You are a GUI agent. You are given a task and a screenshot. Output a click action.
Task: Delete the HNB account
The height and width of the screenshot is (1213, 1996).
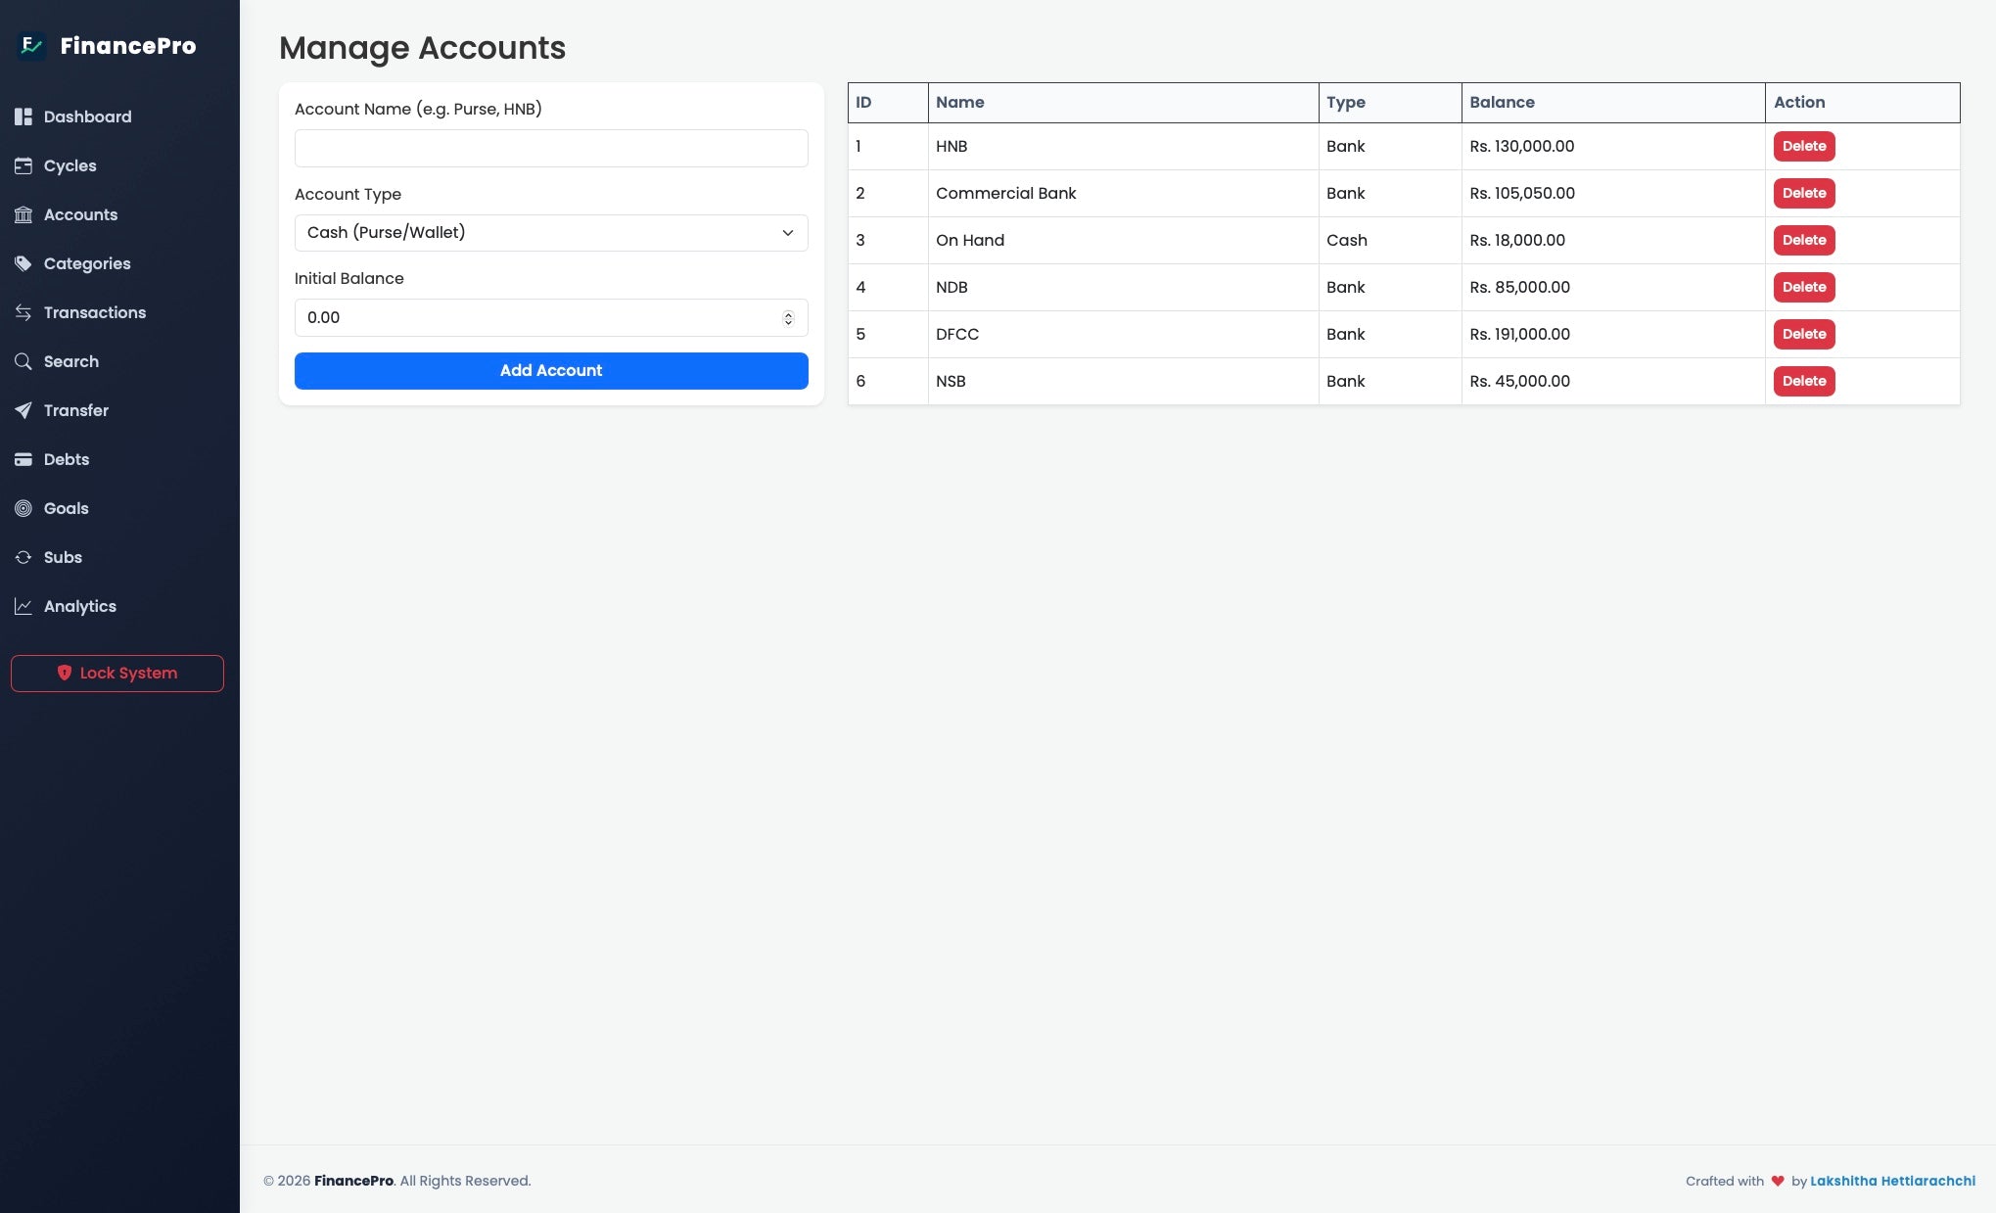1804,146
